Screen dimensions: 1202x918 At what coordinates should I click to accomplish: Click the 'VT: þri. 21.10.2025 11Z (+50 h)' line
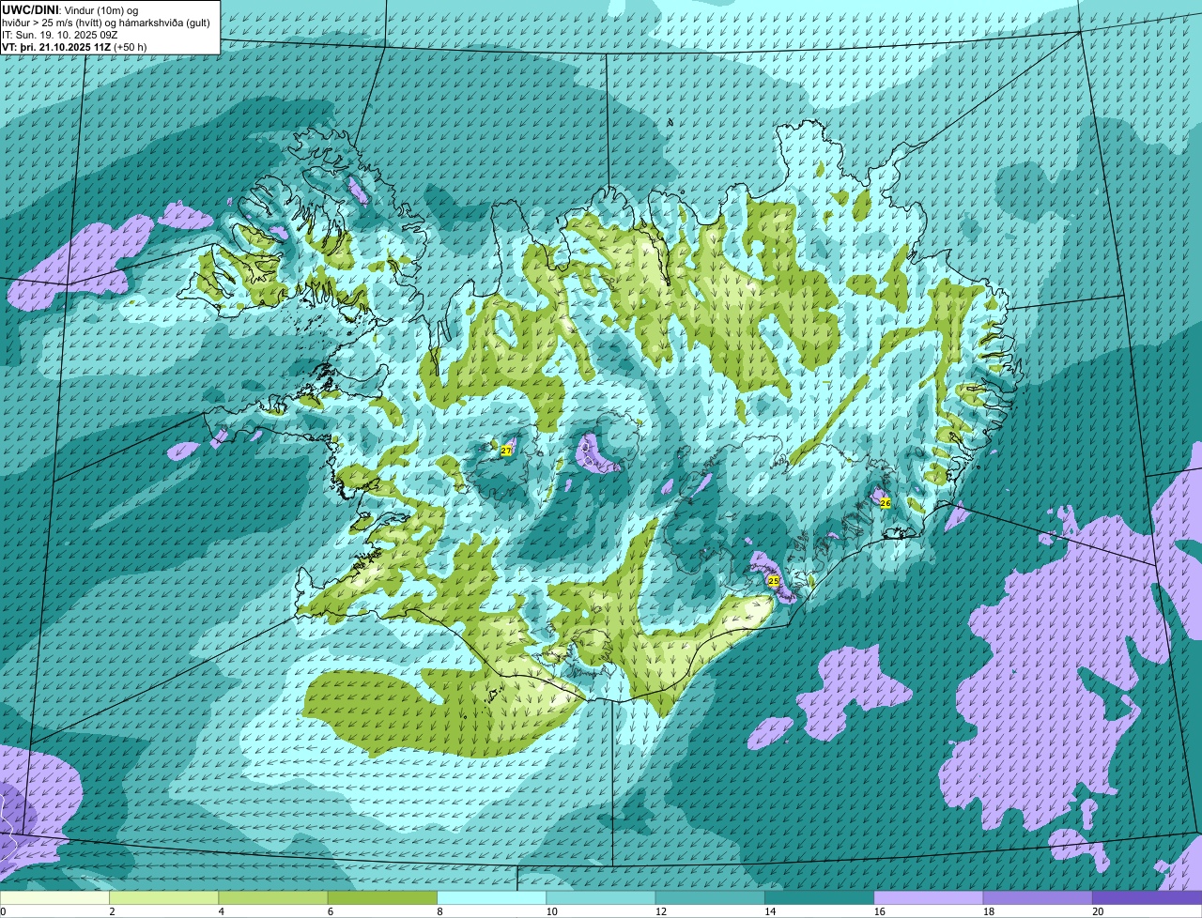click(74, 46)
